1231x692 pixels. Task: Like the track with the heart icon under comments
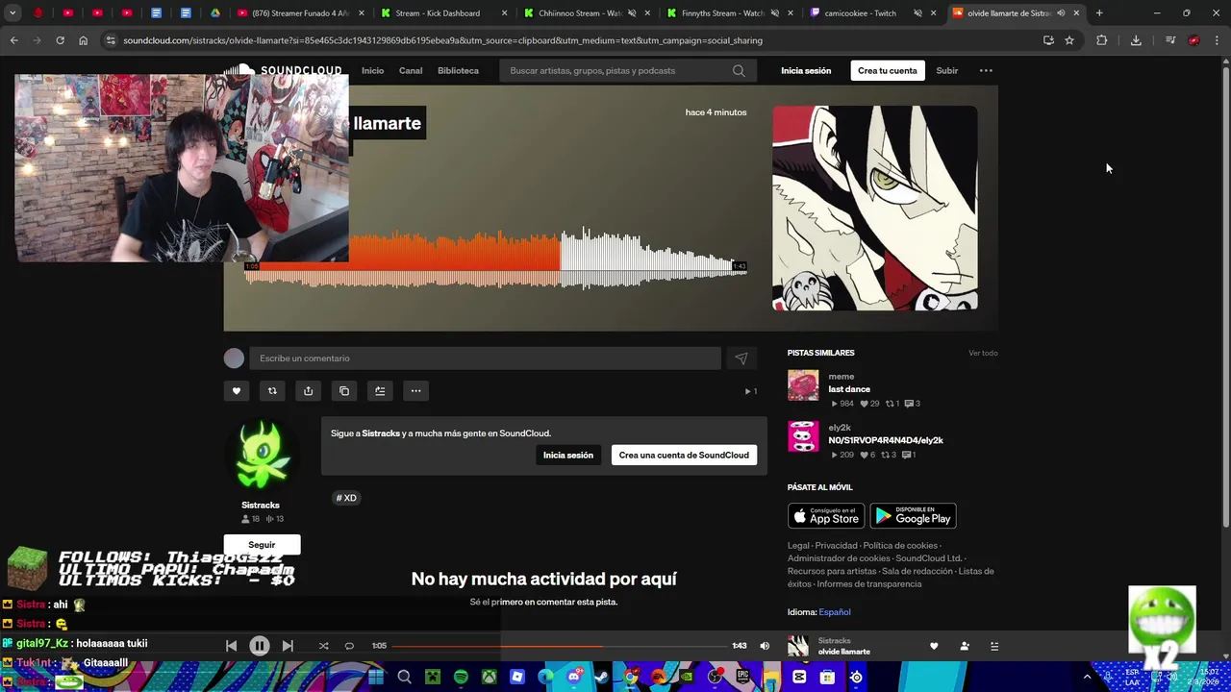(x=237, y=391)
